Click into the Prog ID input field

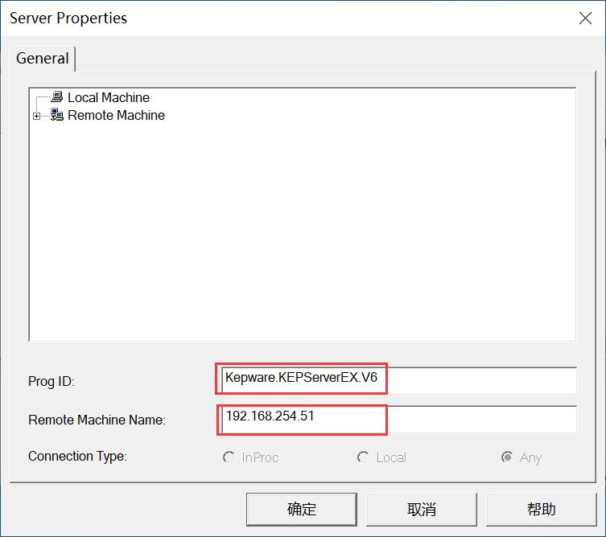point(399,381)
